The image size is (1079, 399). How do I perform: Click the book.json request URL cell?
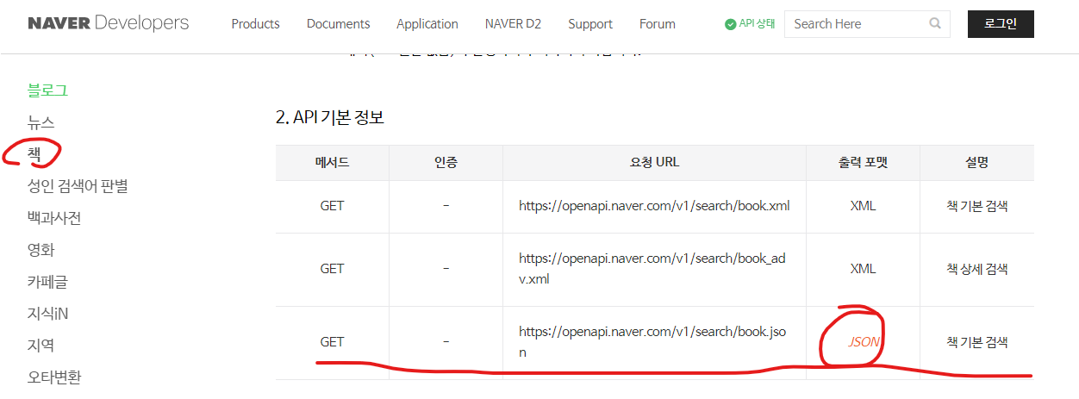[654, 342]
